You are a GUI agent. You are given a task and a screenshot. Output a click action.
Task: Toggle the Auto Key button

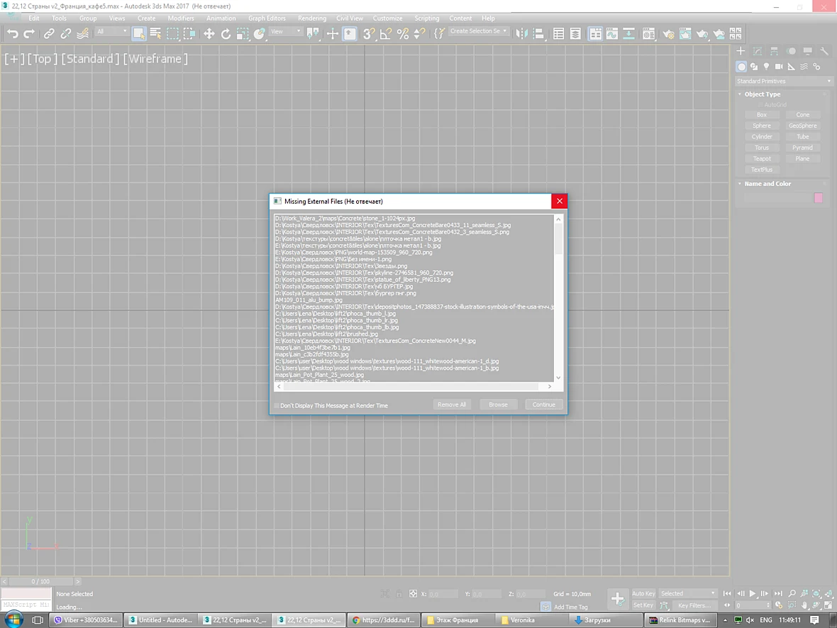(643, 593)
